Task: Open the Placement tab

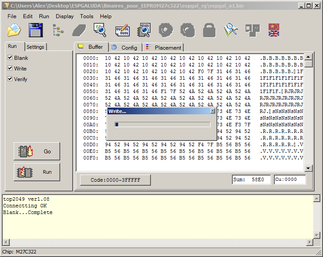Action: click(x=164, y=47)
